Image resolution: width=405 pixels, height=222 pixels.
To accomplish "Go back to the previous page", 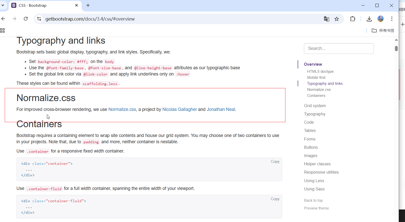I will (x=3, y=19).
